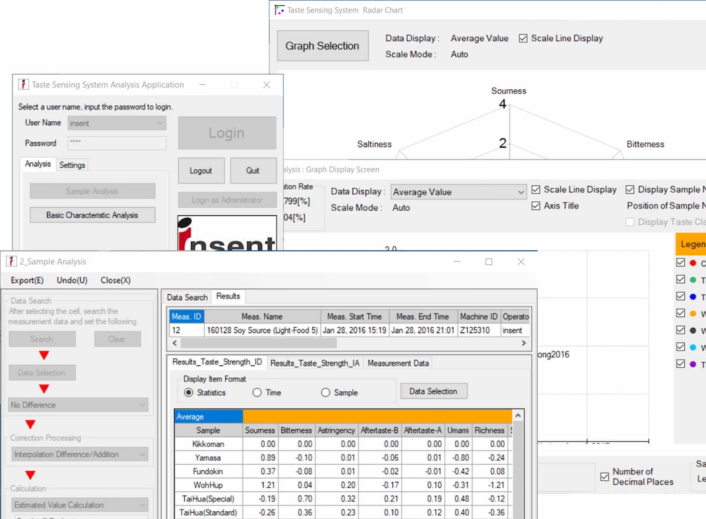This screenshot has width=706, height=519.
Task: Open the Data Display Average Value dropdown
Action: coord(458,192)
